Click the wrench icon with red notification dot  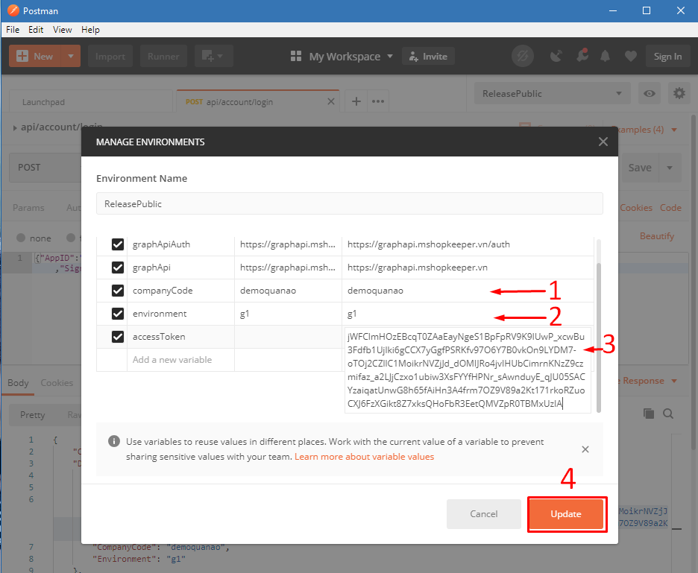[582, 56]
